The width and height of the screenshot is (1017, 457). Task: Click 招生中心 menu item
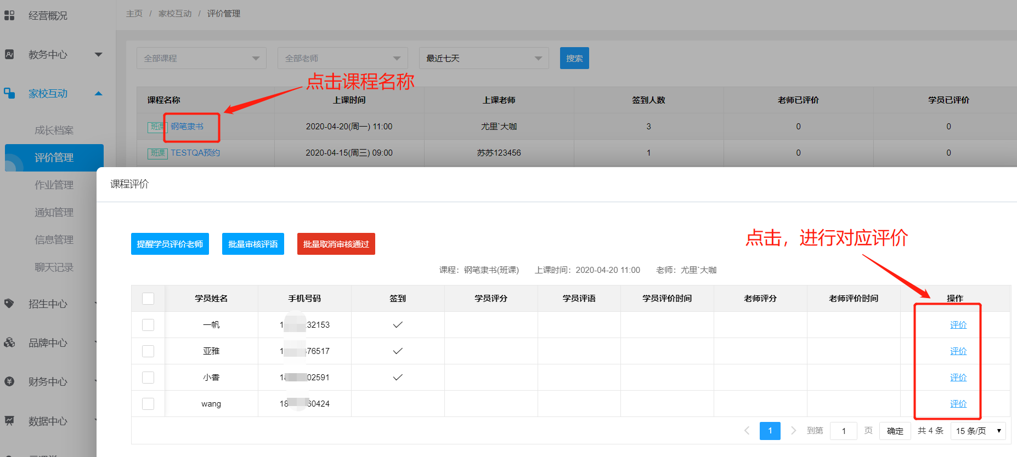48,304
